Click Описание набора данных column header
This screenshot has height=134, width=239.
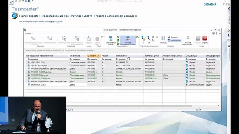tap(174, 56)
